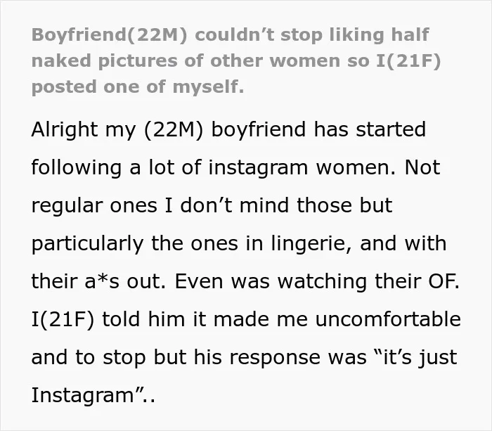The height and width of the screenshot is (431, 492).
Task: Click the 'I(21F)' text in the title
Action: click(408, 61)
